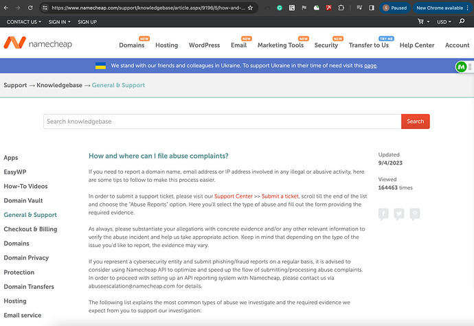Open the green floating widget icon
Screen dimensions: 474x326
[461, 67]
